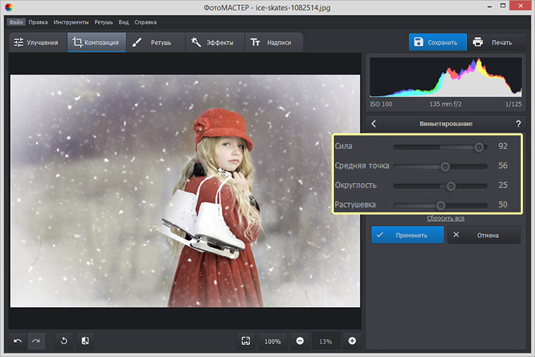The width and height of the screenshot is (535, 357).
Task: Click the Печать button
Action: (x=496, y=42)
